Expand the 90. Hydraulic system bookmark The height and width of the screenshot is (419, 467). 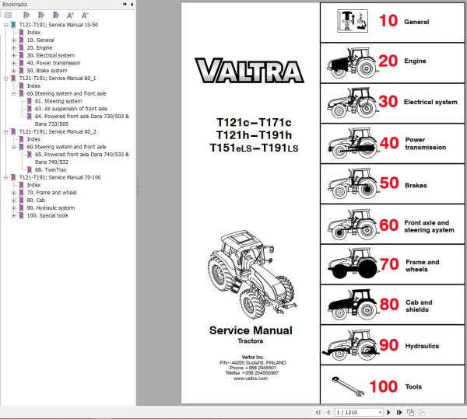[13, 208]
